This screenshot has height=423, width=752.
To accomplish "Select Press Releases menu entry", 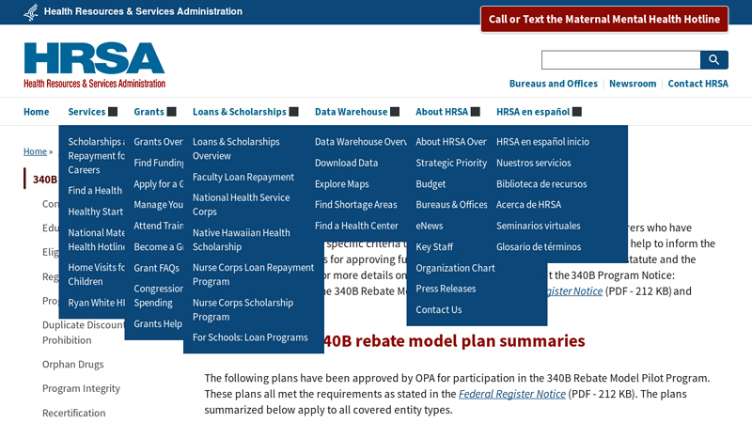I will pos(446,289).
